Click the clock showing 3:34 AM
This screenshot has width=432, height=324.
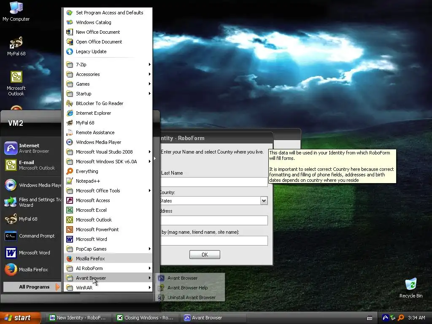pos(416,318)
